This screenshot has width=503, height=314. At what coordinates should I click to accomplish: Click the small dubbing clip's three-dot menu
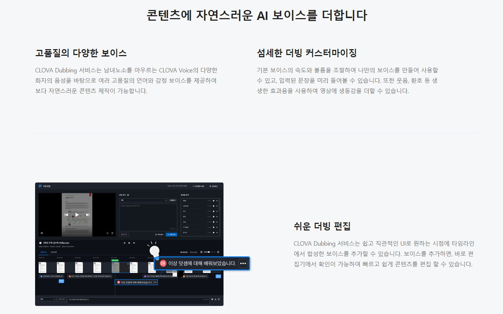155,282
